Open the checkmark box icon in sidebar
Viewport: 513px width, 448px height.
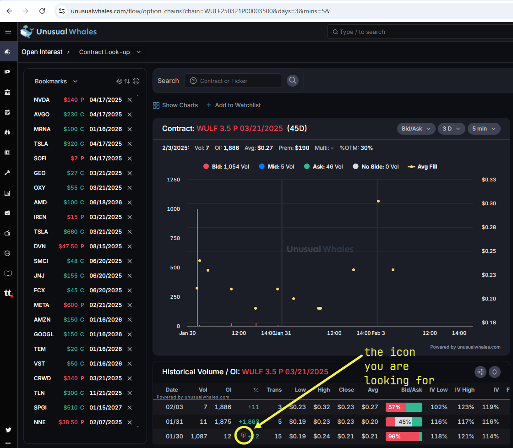7,213
